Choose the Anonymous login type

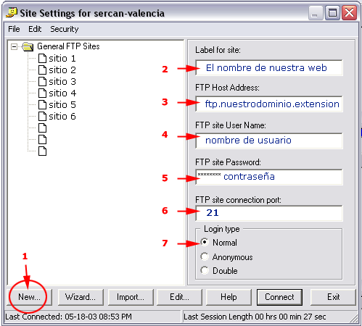click(205, 256)
